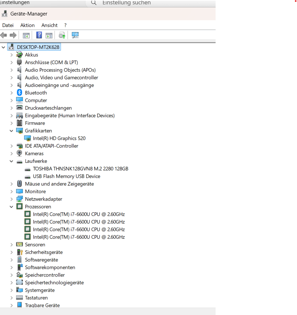The width and height of the screenshot is (297, 315).
Task: Click the Back arrow toolbar icon
Action: point(4,35)
